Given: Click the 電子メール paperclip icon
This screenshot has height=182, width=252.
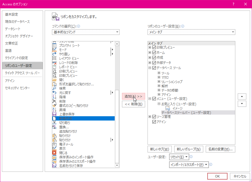Looking at the screenshot, I should tap(54, 144).
